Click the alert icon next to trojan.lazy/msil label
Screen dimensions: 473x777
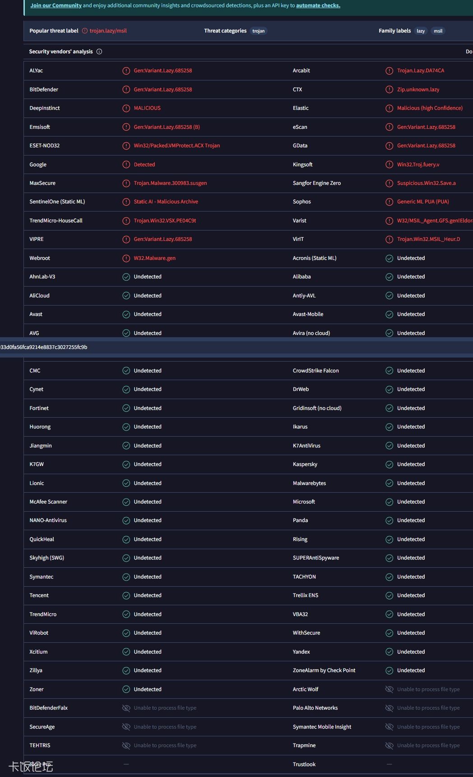tap(84, 31)
